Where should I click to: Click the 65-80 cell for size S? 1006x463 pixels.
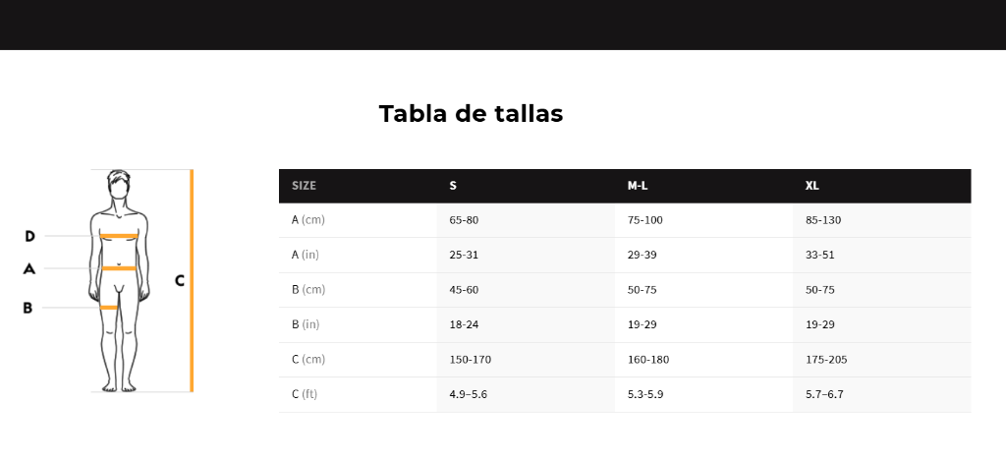464,220
